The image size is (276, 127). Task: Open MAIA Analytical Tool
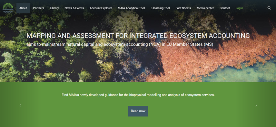click(131, 8)
